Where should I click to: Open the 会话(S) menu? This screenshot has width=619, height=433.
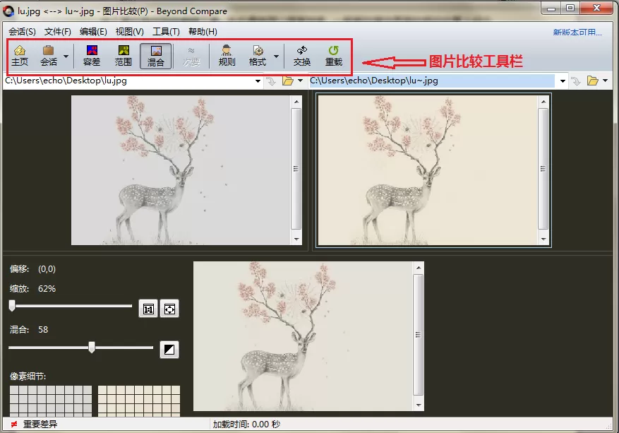(x=22, y=32)
